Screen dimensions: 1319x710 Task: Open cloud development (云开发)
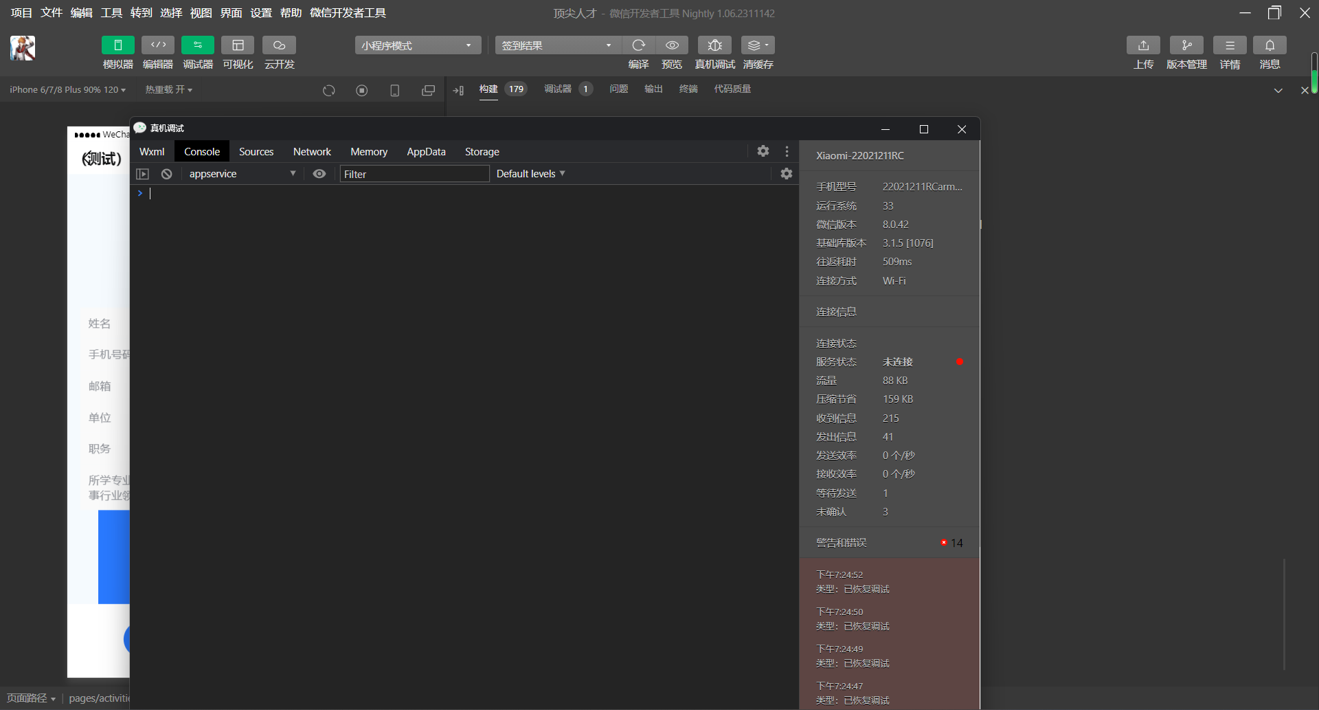point(279,45)
